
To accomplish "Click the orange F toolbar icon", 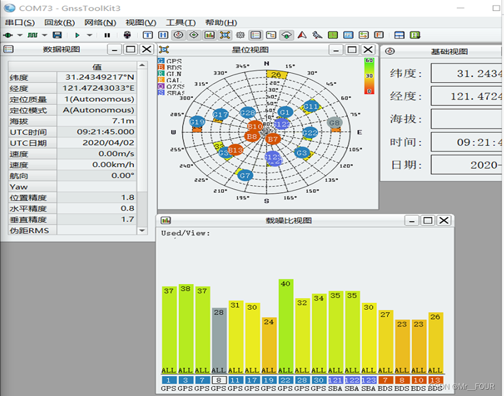I will pos(379,35).
